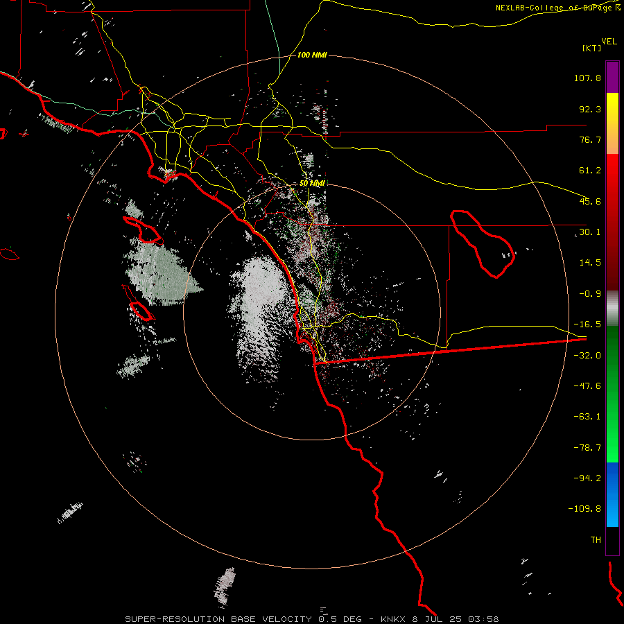Click the -16.5 velocity value

point(587,324)
